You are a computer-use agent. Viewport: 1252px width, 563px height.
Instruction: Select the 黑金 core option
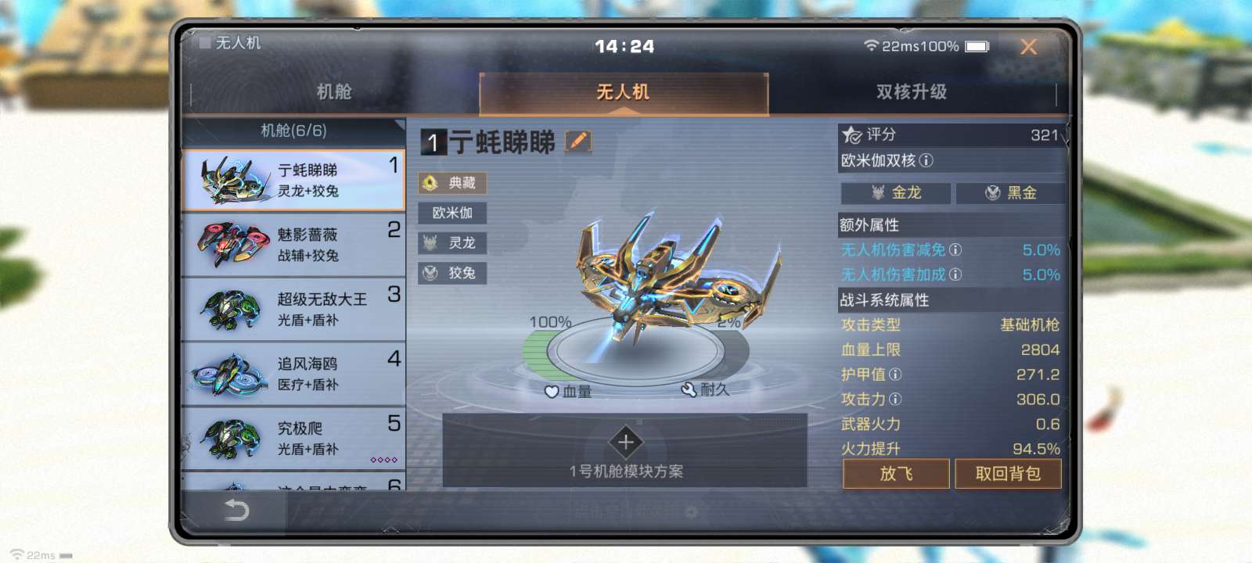coord(1010,192)
